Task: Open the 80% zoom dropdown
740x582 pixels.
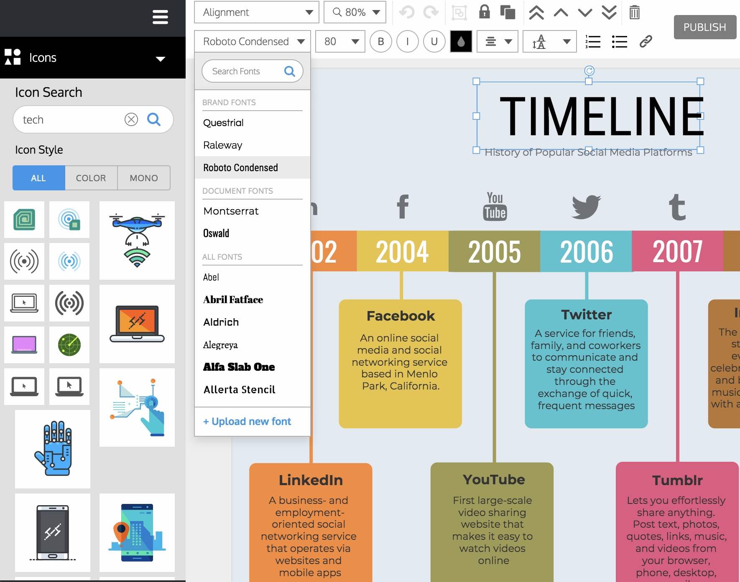Action: tap(355, 12)
